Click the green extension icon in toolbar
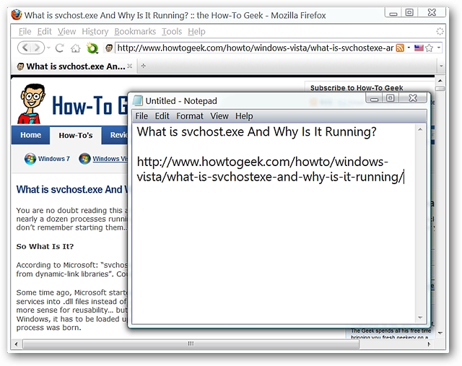The width and height of the screenshot is (462, 366). point(92,48)
